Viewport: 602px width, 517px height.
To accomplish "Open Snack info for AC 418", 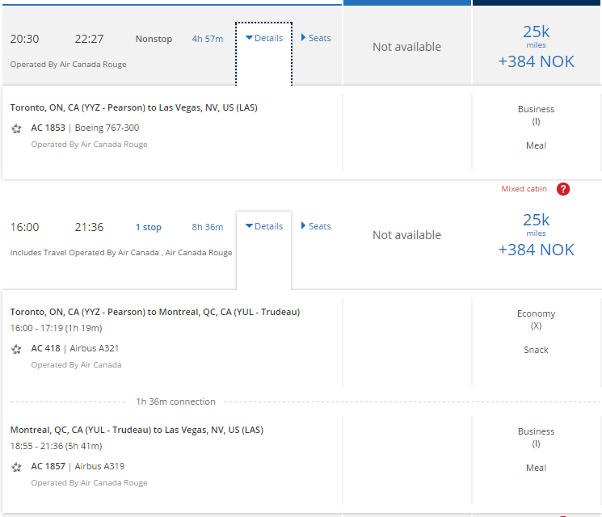I will coord(536,350).
